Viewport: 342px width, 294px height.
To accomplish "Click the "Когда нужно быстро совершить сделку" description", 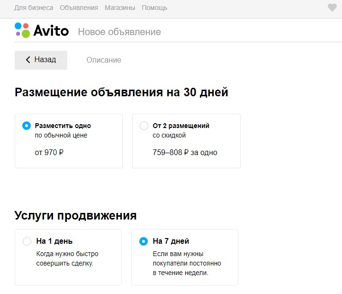I will (67, 258).
